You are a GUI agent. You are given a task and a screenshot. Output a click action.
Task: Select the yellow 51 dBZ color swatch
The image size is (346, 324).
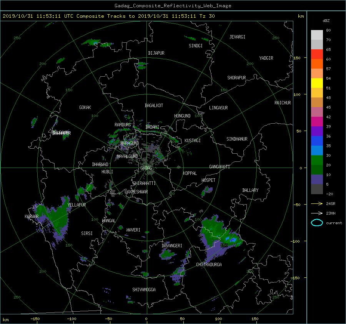pos(317,83)
